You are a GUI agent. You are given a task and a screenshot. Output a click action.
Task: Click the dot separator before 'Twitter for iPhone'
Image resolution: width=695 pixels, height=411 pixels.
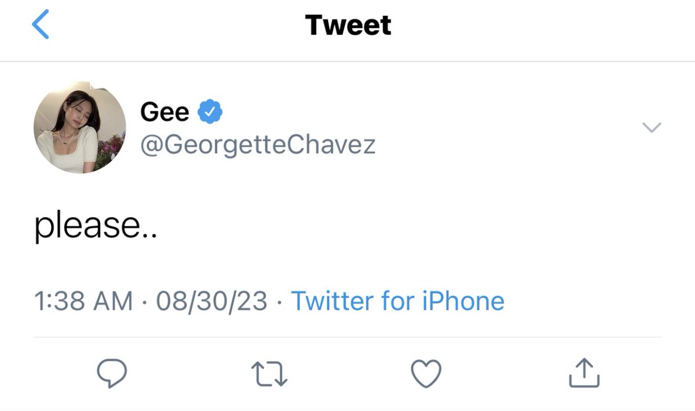279,302
